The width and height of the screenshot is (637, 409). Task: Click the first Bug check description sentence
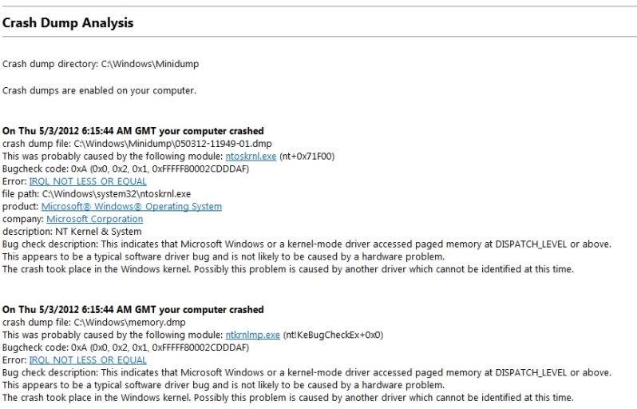point(307,244)
